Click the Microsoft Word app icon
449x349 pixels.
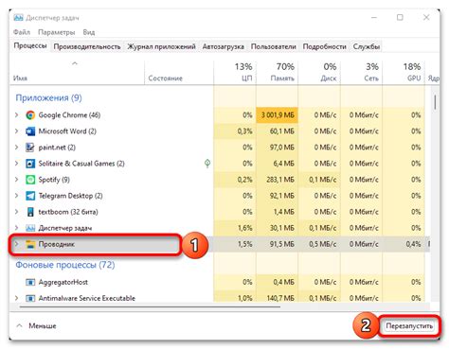click(x=30, y=131)
